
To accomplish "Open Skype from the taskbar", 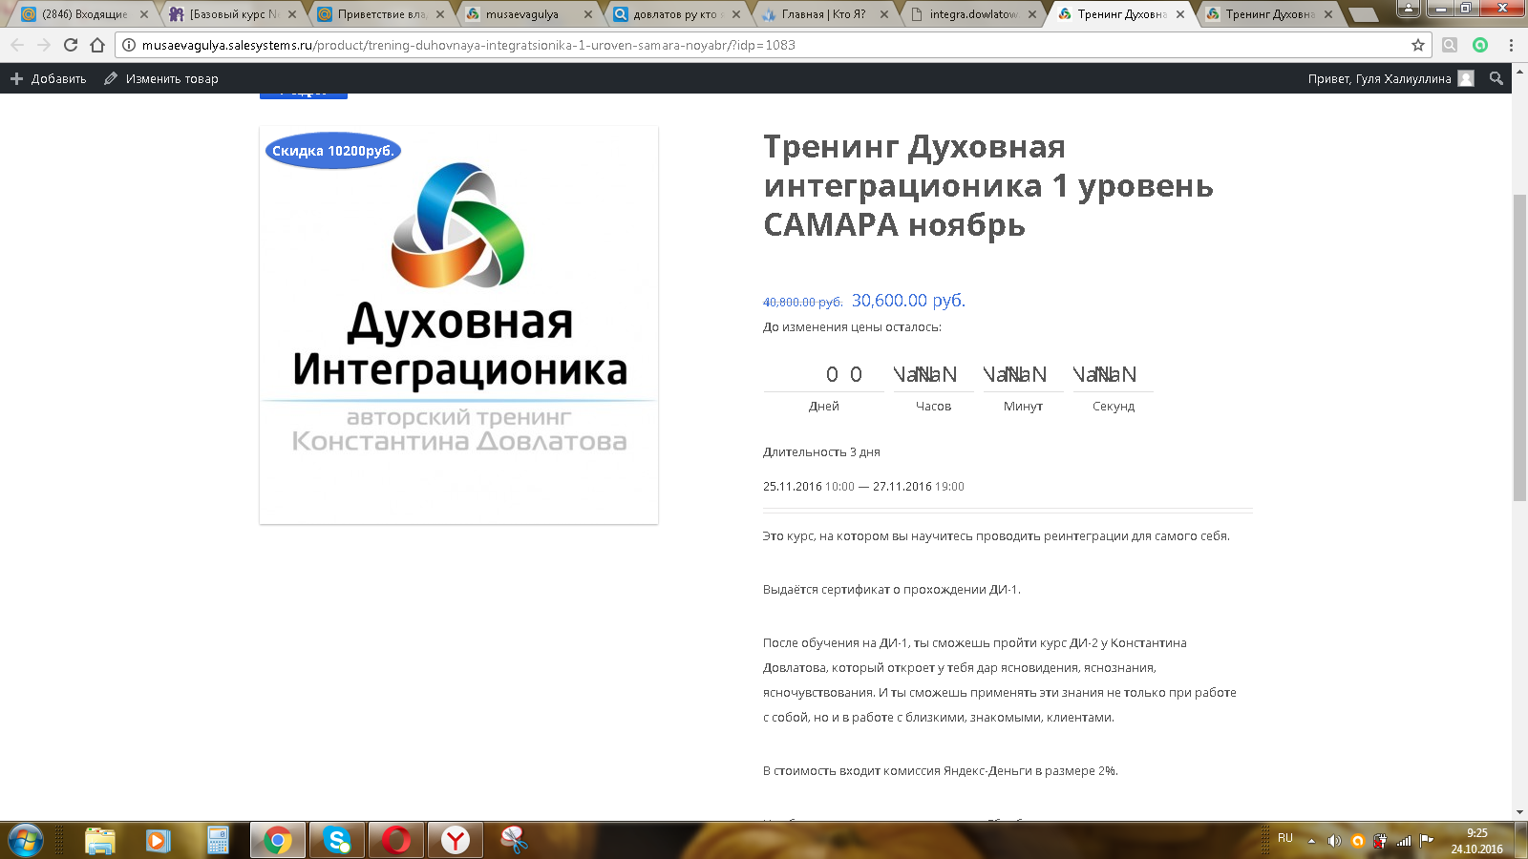I will (x=336, y=840).
